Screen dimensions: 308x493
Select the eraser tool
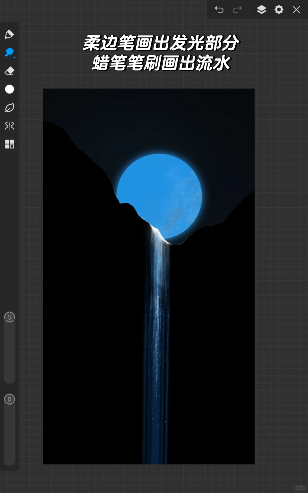point(9,71)
